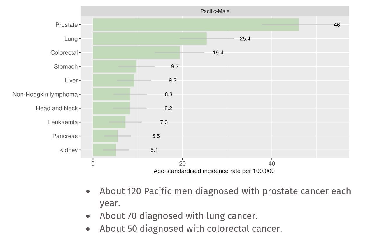Click the Liver bar

click(x=113, y=80)
